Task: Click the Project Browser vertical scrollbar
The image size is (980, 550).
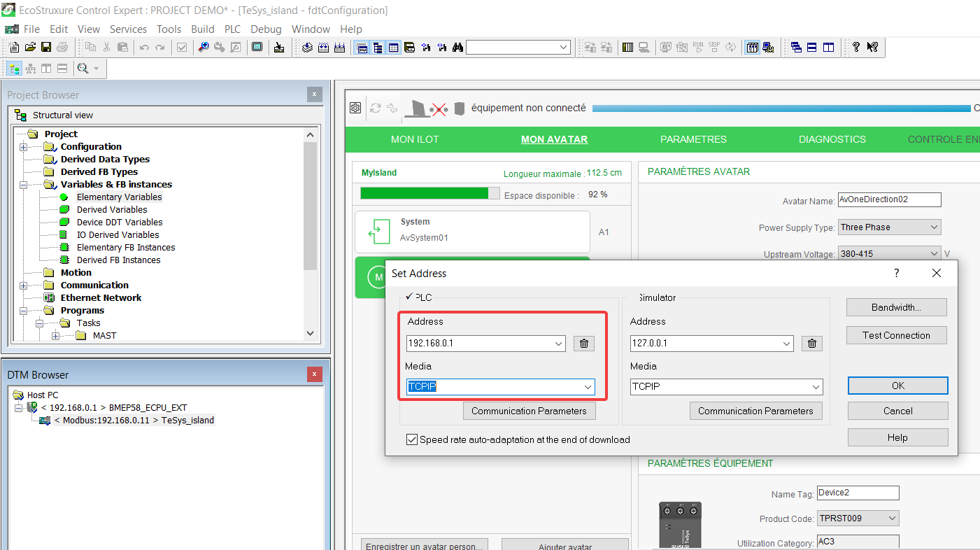Action: pos(311,234)
